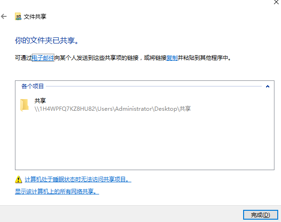Viewport: 281px width, 222px height.
Task: Click the 各个项目 group header
Action: click(x=33, y=86)
